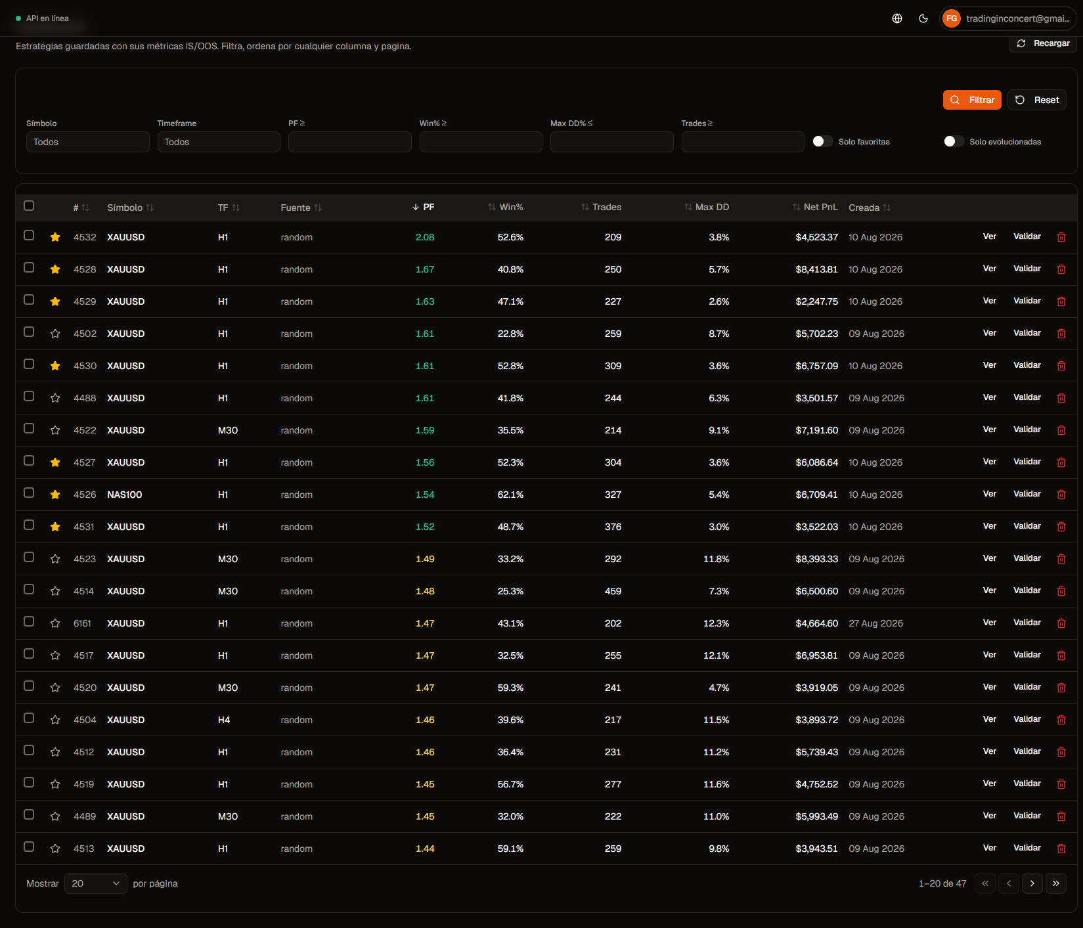
Task: Focus the PF ≥ input field
Action: point(350,142)
